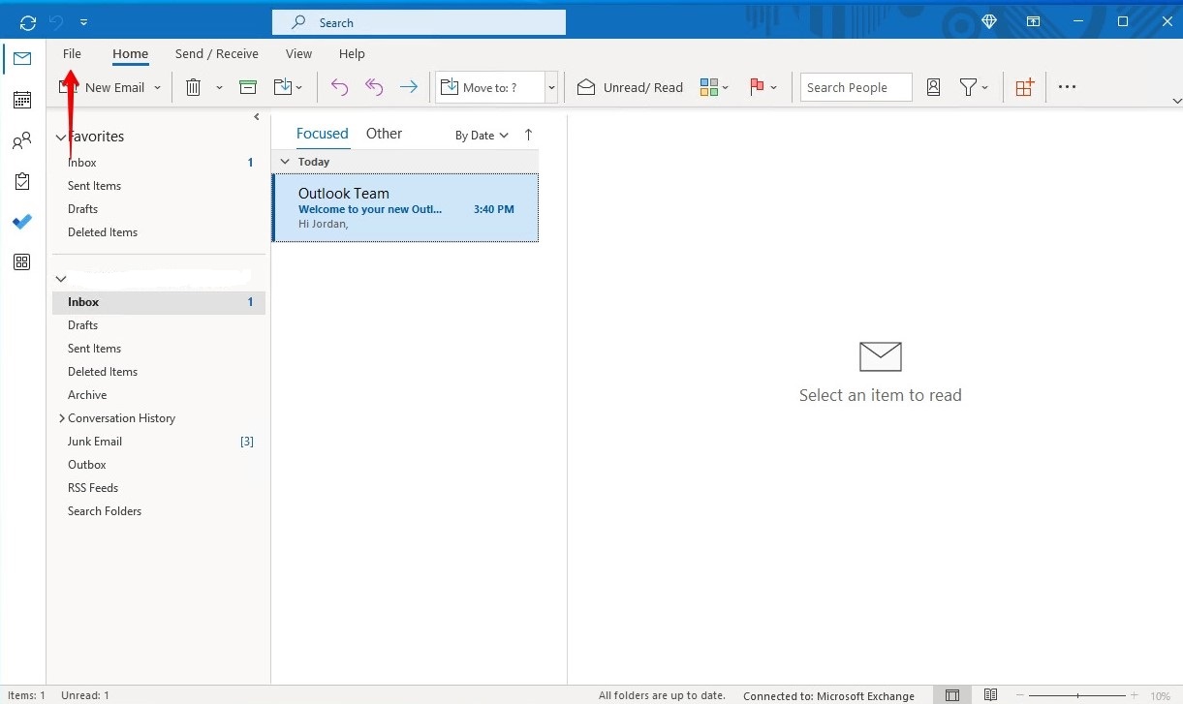Expand the Quick Steps gallery dropdown
The width and height of the screenshot is (1183, 704).
(x=551, y=87)
